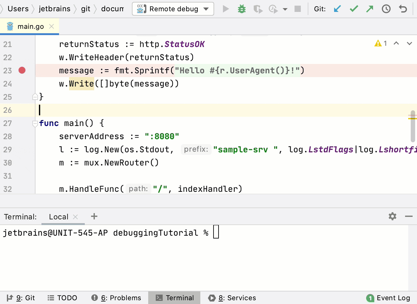Stop the running process with the Stop icon
Screen dimensions: 417x304
click(x=297, y=9)
